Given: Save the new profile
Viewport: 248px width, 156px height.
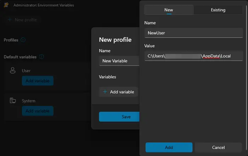Looking at the screenshot, I should tap(119, 117).
